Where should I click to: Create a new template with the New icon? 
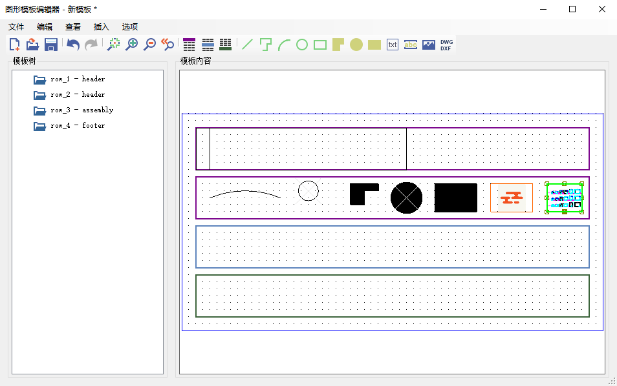(x=15, y=45)
